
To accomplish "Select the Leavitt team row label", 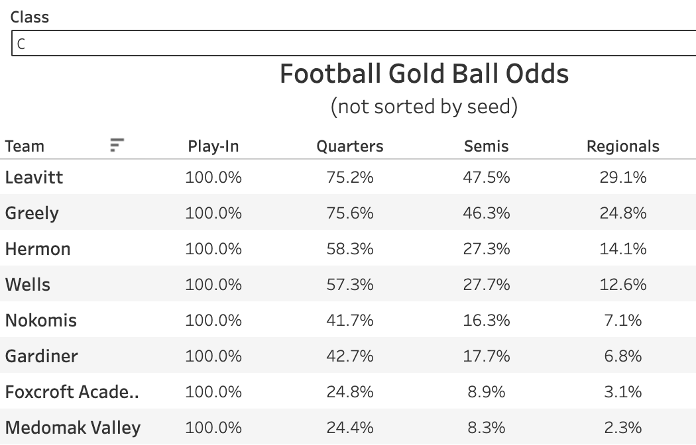I will coord(34,177).
